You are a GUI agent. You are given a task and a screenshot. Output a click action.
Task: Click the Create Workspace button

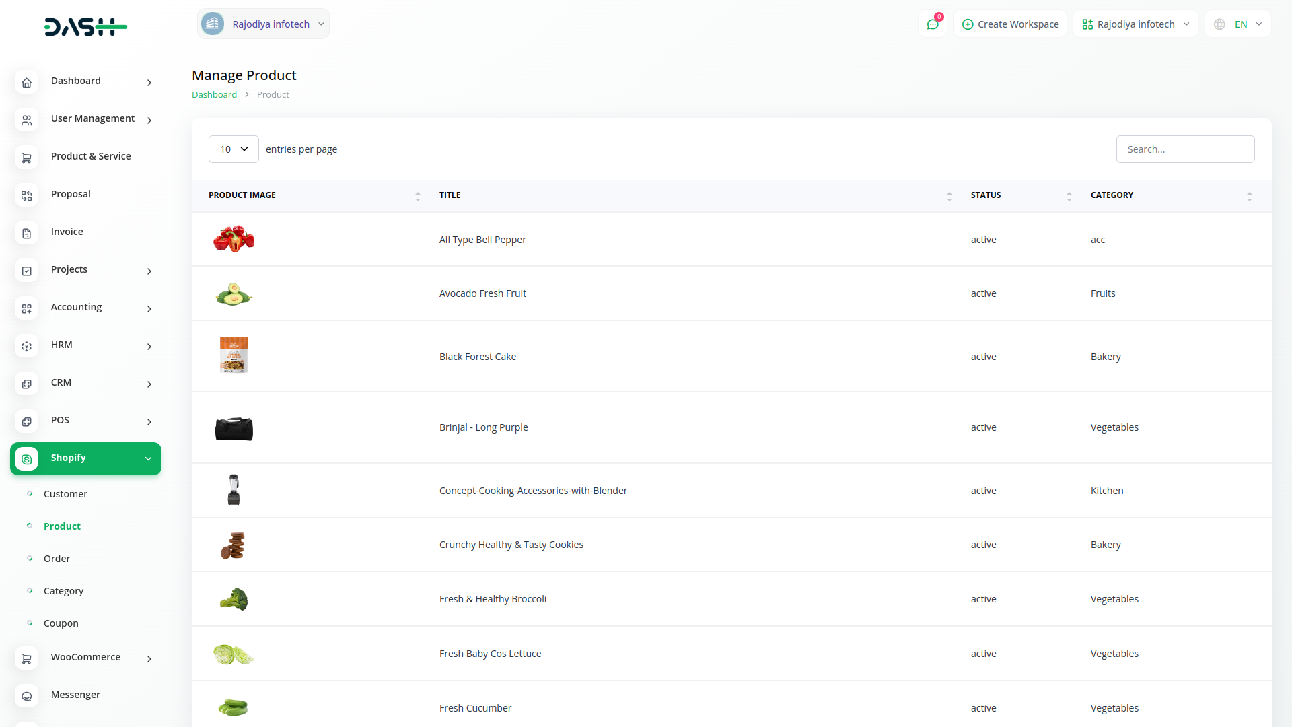(1010, 24)
